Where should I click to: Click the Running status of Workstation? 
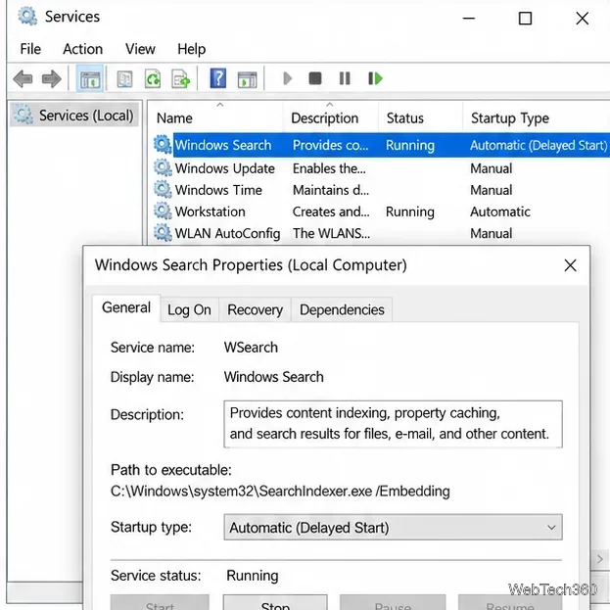point(410,212)
